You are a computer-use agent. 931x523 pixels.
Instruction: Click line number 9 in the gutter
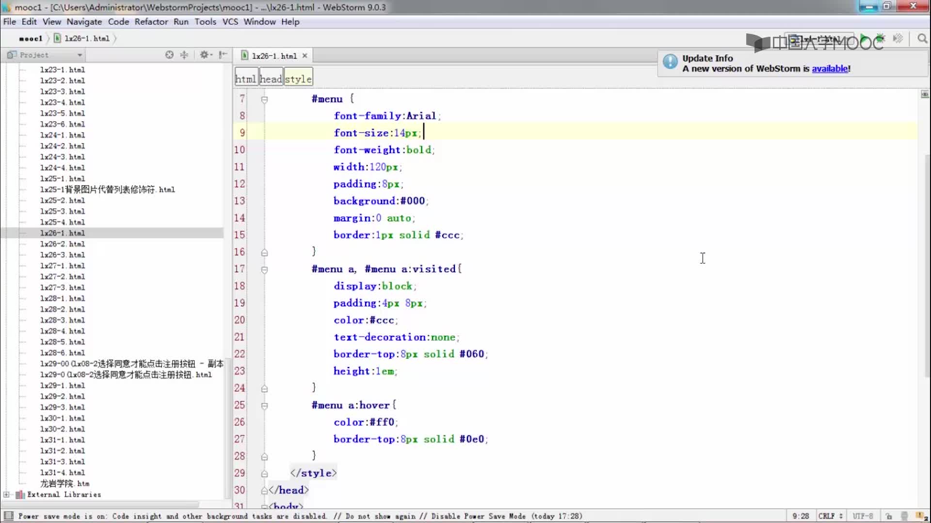242,133
